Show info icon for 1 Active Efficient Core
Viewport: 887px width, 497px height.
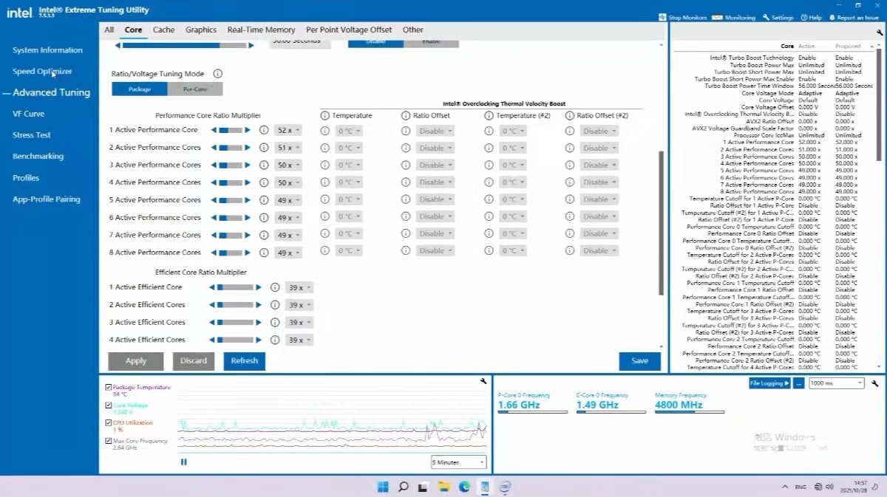[275, 287]
